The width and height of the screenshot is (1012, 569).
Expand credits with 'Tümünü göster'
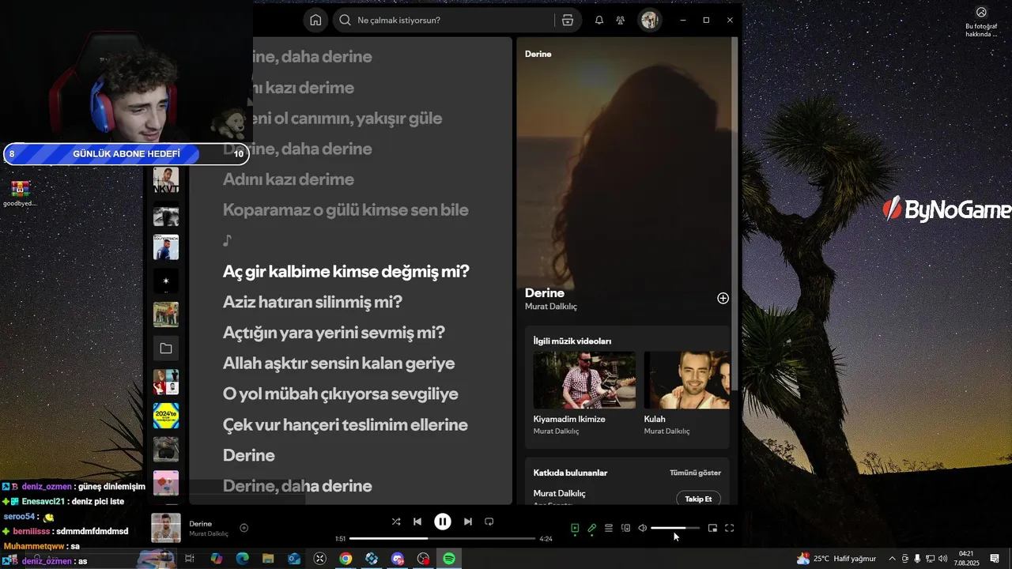coord(695,473)
